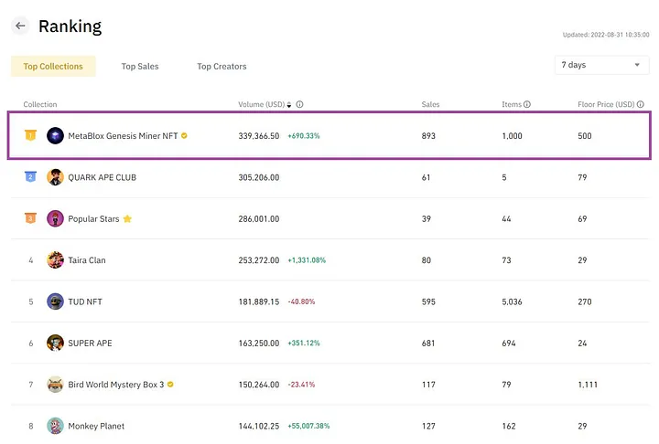This screenshot has width=659, height=444.
Task: Click the QUARK APE CLUB avatar
Action: point(55,177)
